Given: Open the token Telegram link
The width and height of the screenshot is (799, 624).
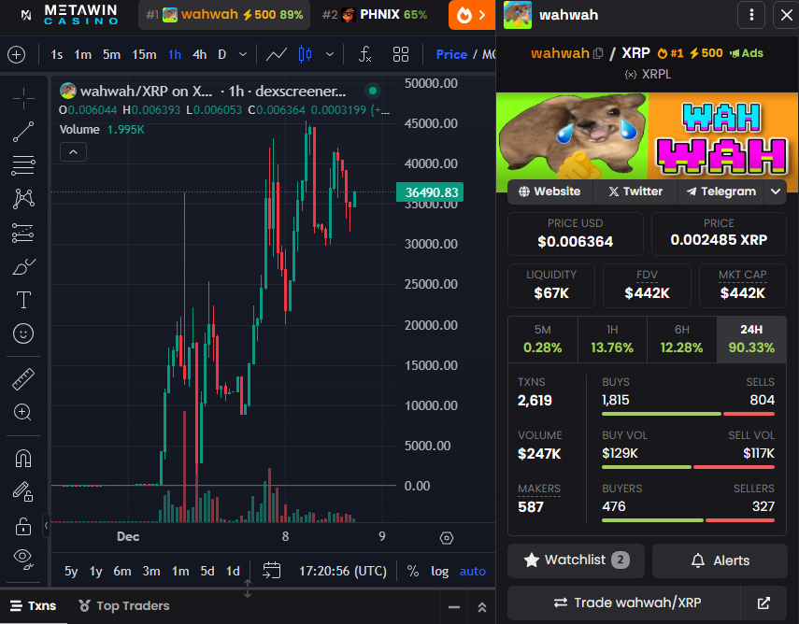Looking at the screenshot, I should click(x=721, y=191).
